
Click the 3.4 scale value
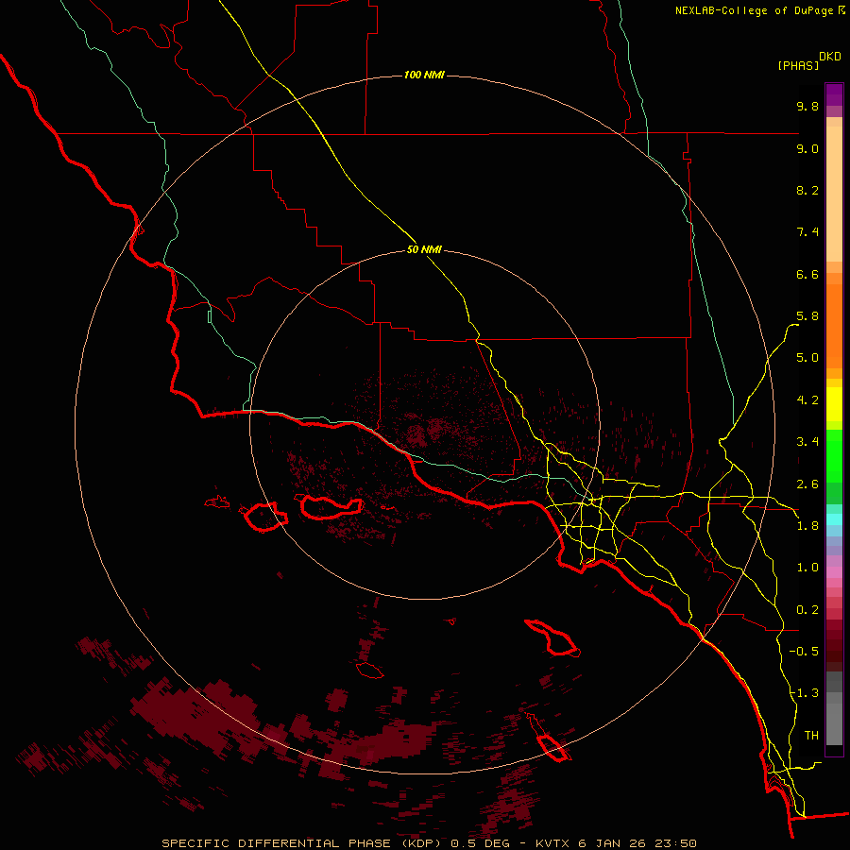807,442
